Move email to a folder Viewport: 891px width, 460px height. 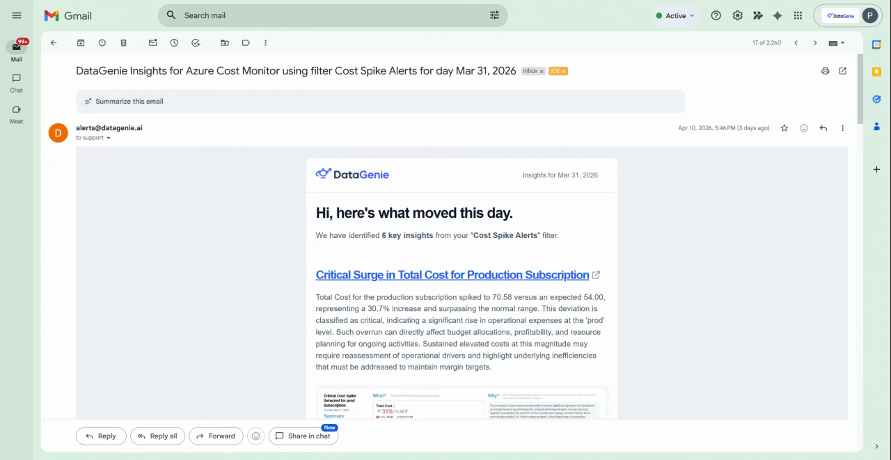(x=224, y=42)
